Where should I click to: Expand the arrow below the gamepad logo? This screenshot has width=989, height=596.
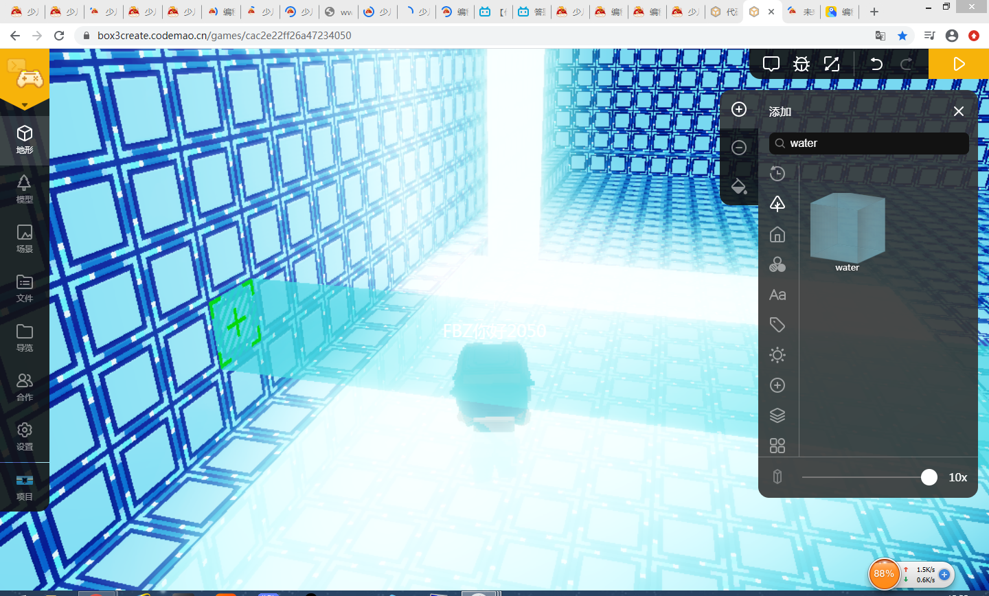25,105
